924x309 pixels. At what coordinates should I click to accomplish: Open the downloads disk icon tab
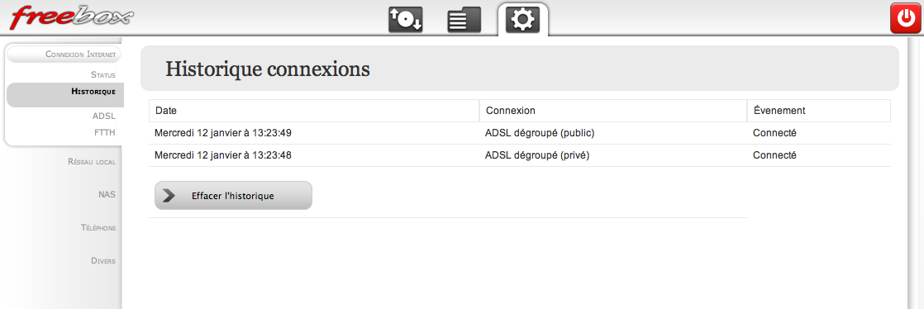pos(406,20)
